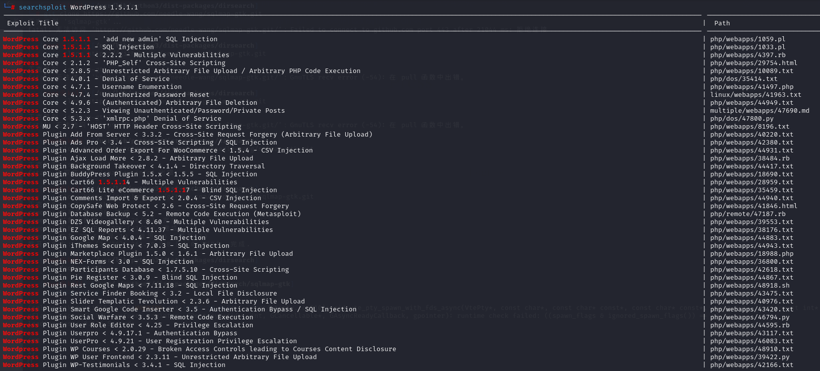This screenshot has height=371, width=820.
Task: Click the Cart66 Lite eCommerce Blind SQL entry
Action: coord(140,190)
